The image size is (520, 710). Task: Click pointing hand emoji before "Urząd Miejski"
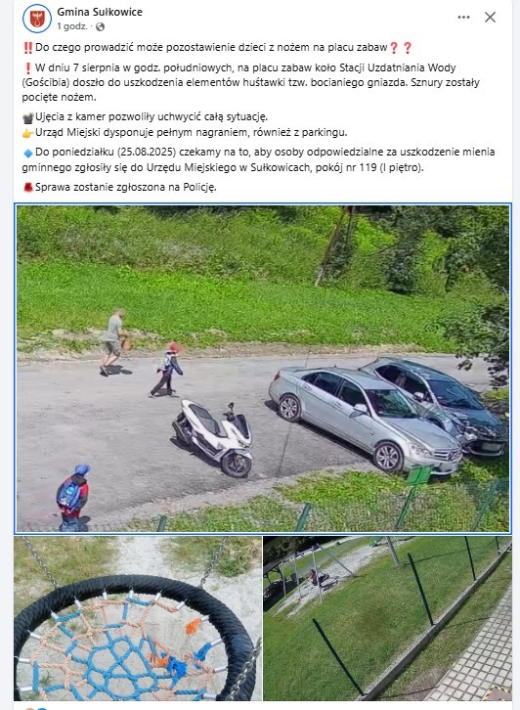[28, 133]
